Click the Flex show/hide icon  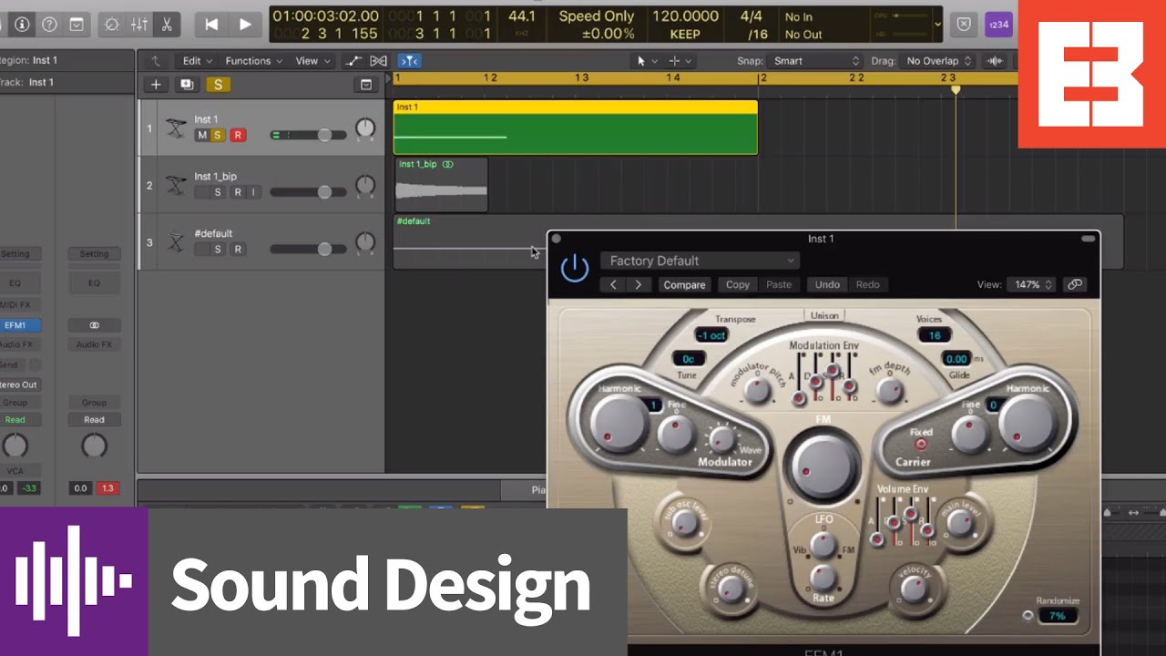click(x=378, y=61)
